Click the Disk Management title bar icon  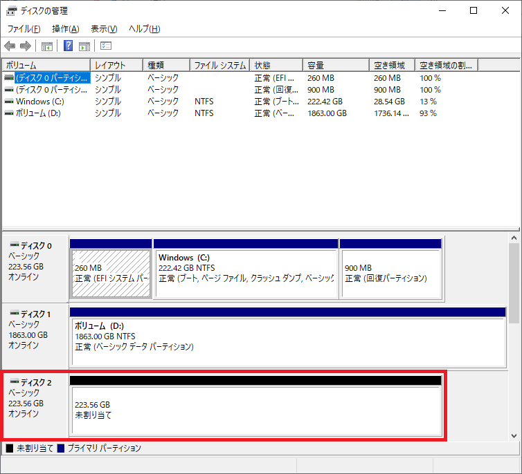coord(11,11)
